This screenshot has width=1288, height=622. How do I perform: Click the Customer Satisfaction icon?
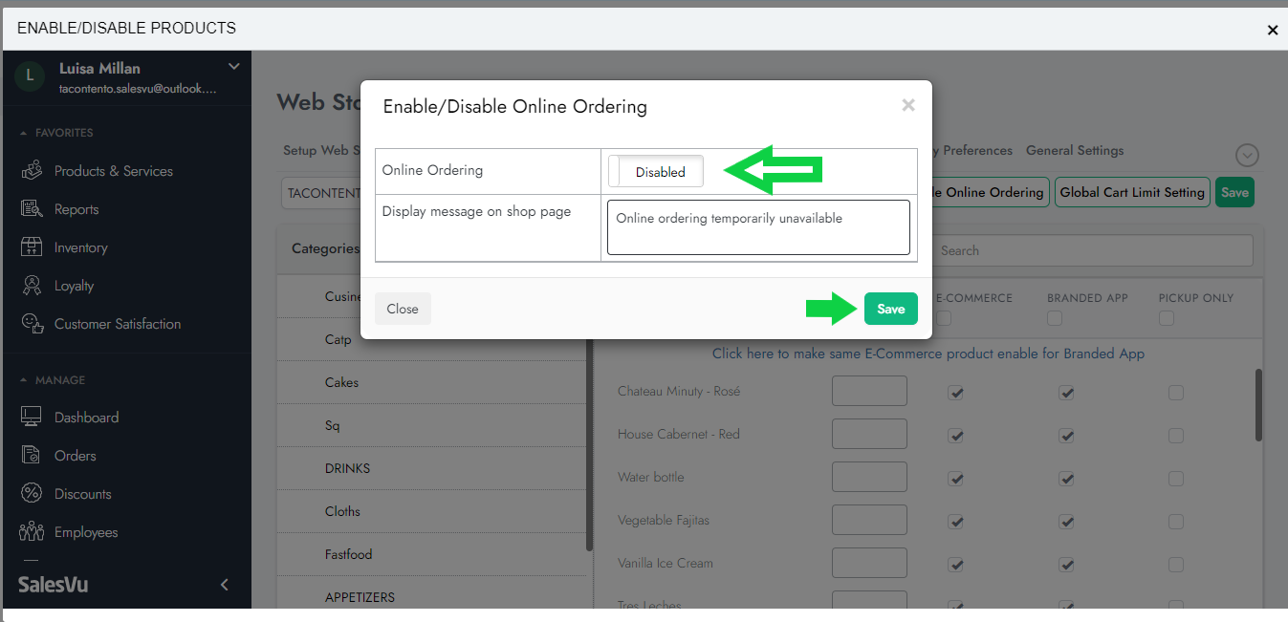coord(32,324)
